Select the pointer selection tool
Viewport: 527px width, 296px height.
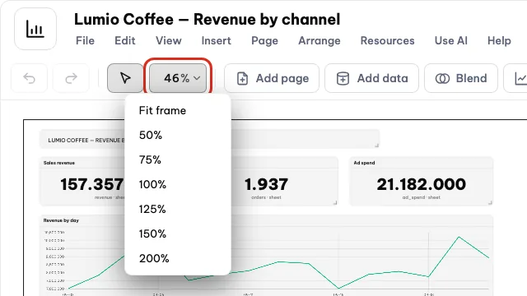(x=125, y=78)
